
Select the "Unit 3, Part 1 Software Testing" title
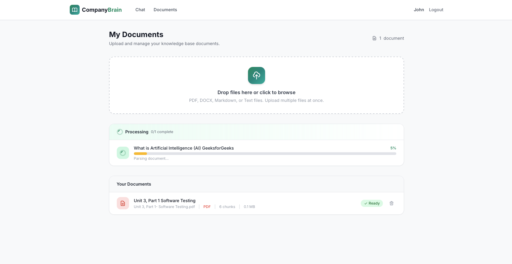coord(165,201)
